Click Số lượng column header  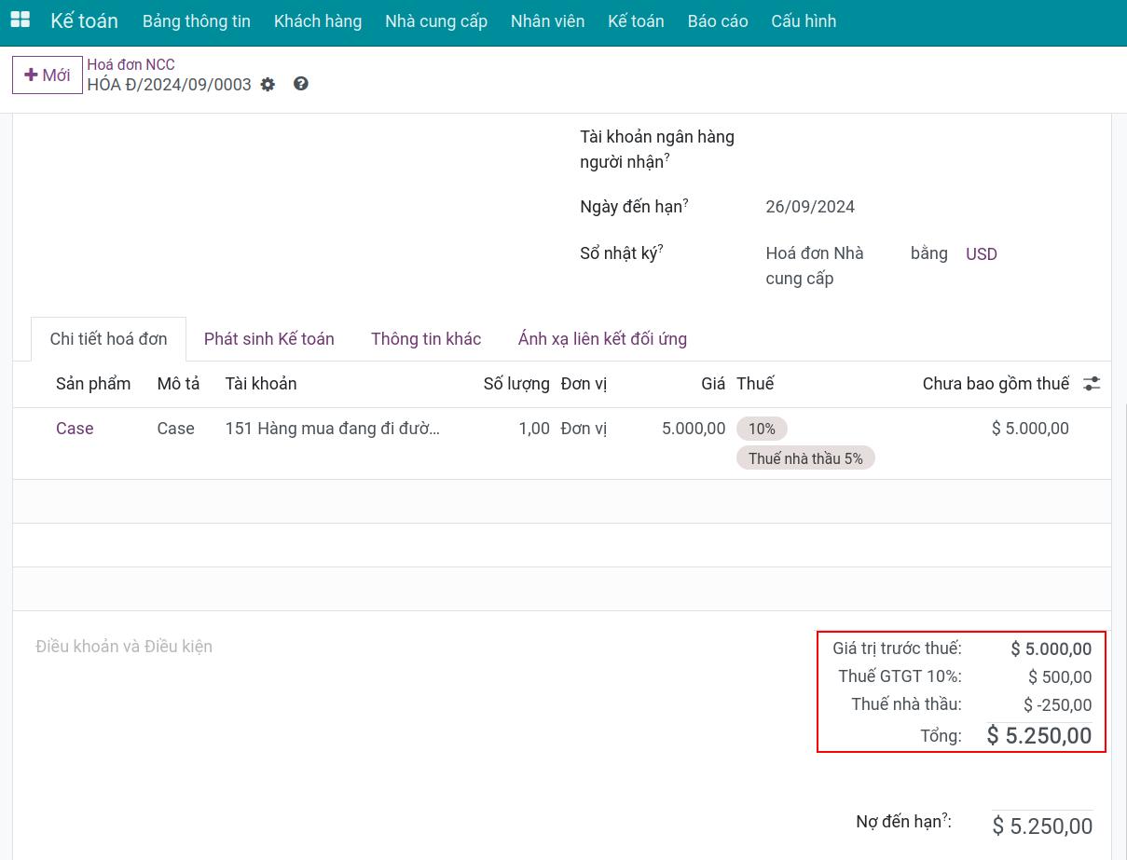pos(516,384)
